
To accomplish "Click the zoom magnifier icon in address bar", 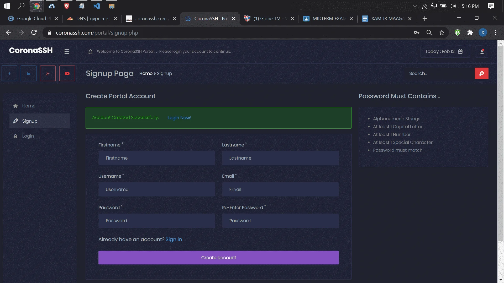I will (429, 32).
